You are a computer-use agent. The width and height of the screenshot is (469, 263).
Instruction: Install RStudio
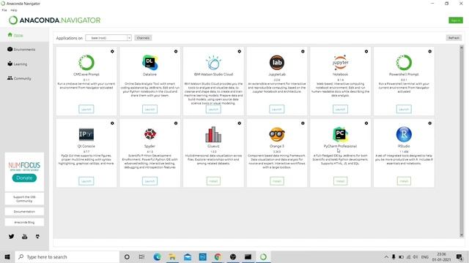404,181
